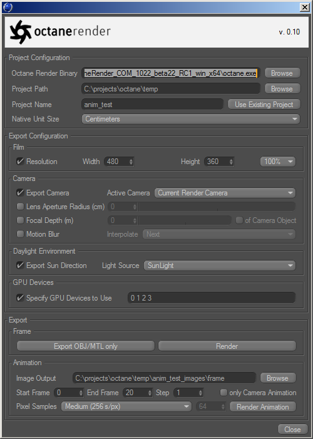Screen dimensions: 313x439
Task: Click the Height value field
Action: tap(216, 162)
